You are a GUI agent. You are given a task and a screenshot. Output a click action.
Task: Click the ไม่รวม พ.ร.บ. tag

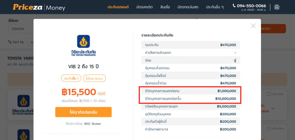(x=94, y=78)
